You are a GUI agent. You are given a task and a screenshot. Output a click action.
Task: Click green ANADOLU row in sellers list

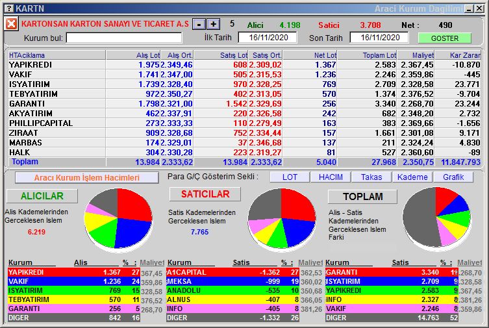[233, 290]
